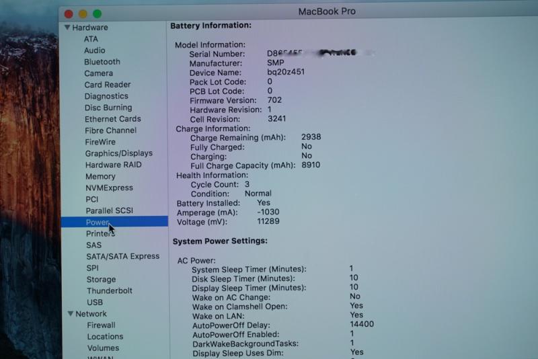Click the Charge Remaining value 2938
The width and height of the screenshot is (538, 359).
[x=311, y=137]
